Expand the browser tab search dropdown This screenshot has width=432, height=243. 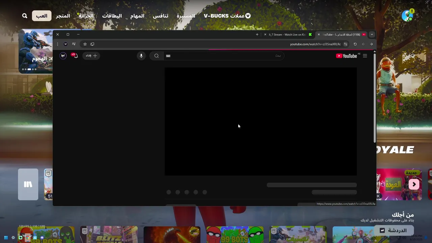[372, 34]
